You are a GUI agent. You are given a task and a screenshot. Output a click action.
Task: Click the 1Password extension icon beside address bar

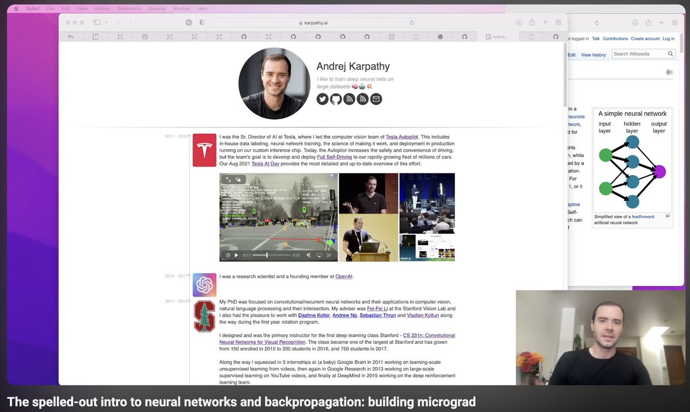coord(189,22)
